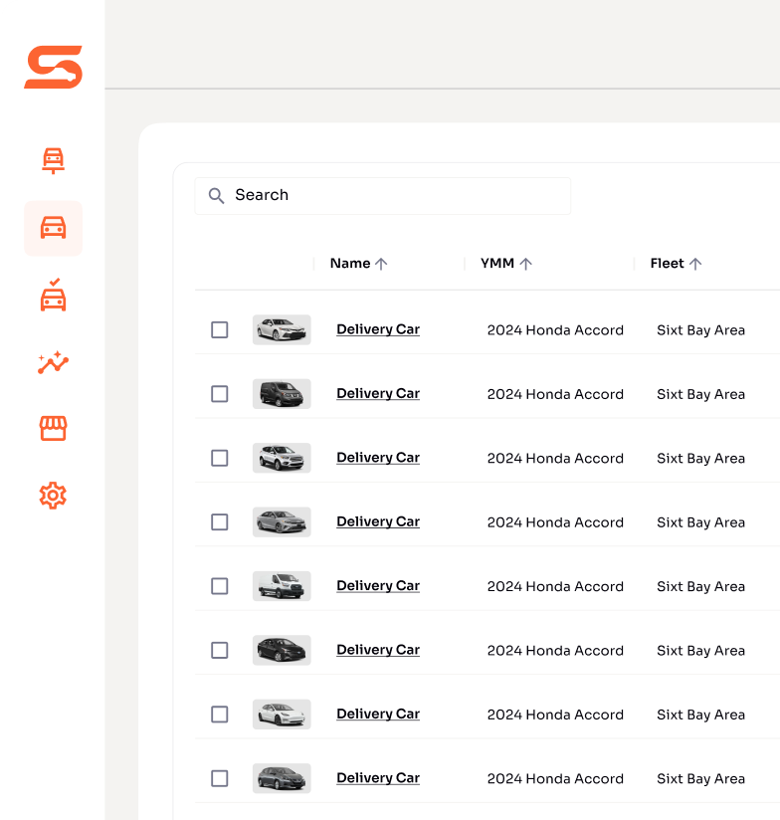Select 2024 Honda Accord in last row
780x820 pixels.
coord(555,779)
